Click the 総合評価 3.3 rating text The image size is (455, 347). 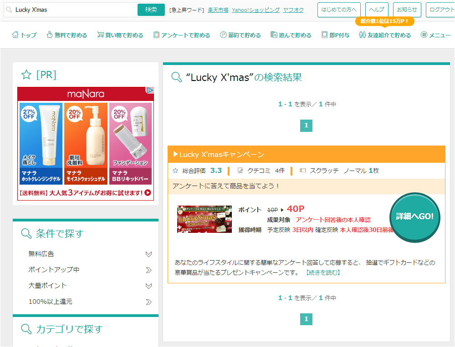pyautogui.click(x=202, y=171)
